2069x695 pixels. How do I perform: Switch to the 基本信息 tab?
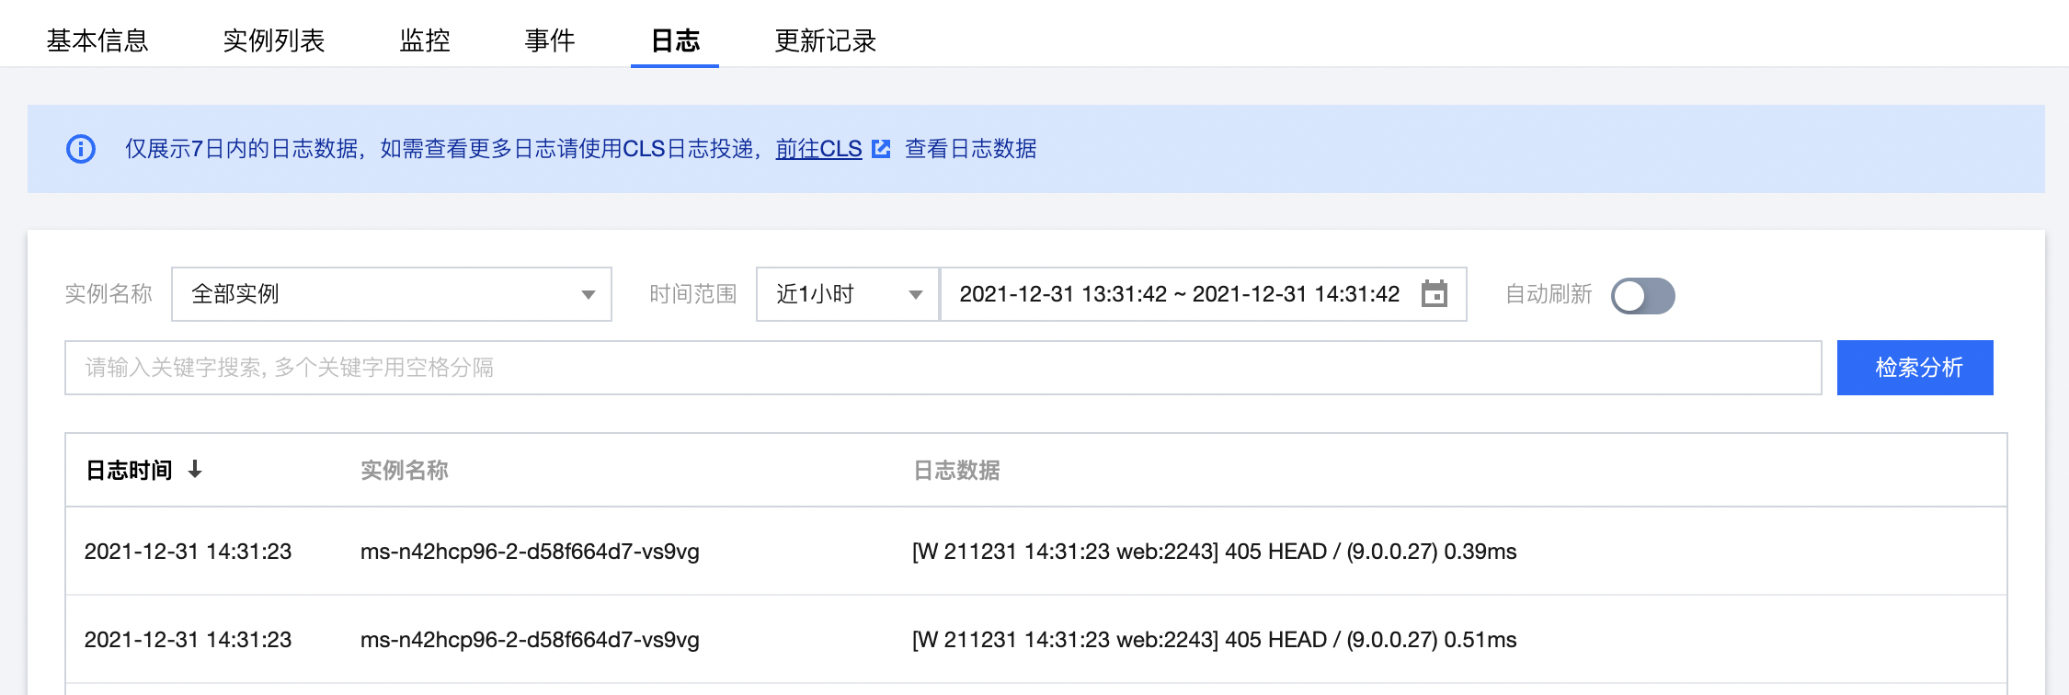pyautogui.click(x=97, y=40)
